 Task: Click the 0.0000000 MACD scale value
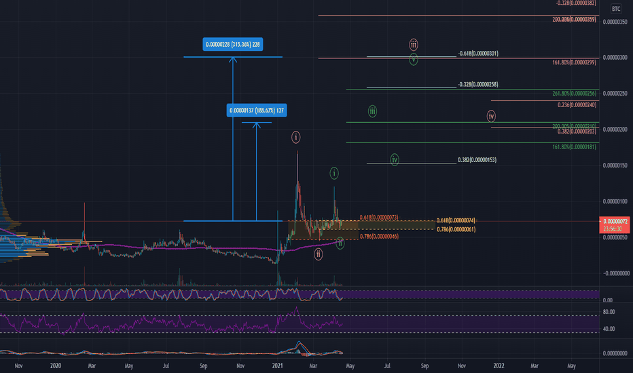615,353
